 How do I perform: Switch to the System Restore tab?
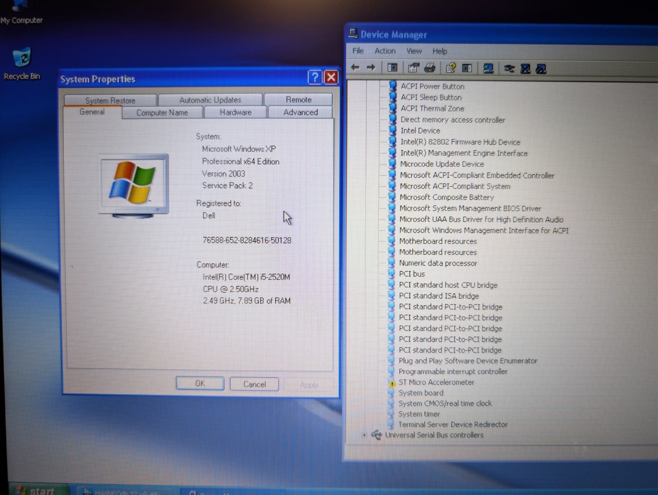[110, 100]
